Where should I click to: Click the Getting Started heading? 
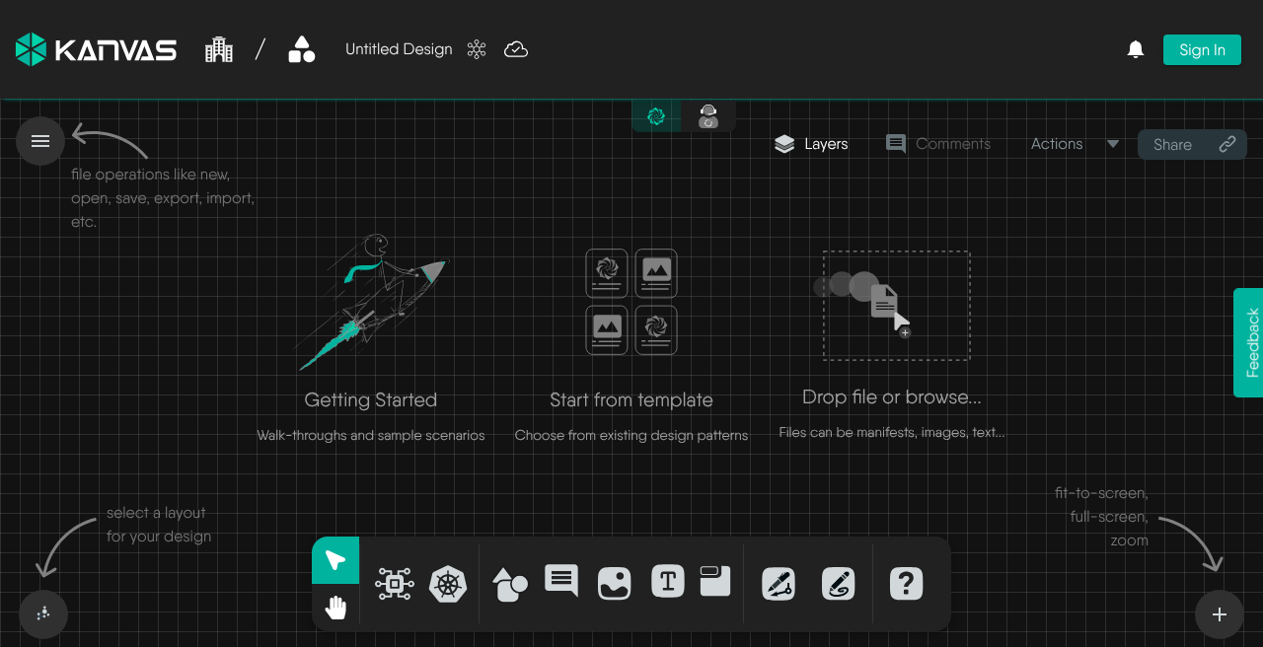click(x=371, y=400)
